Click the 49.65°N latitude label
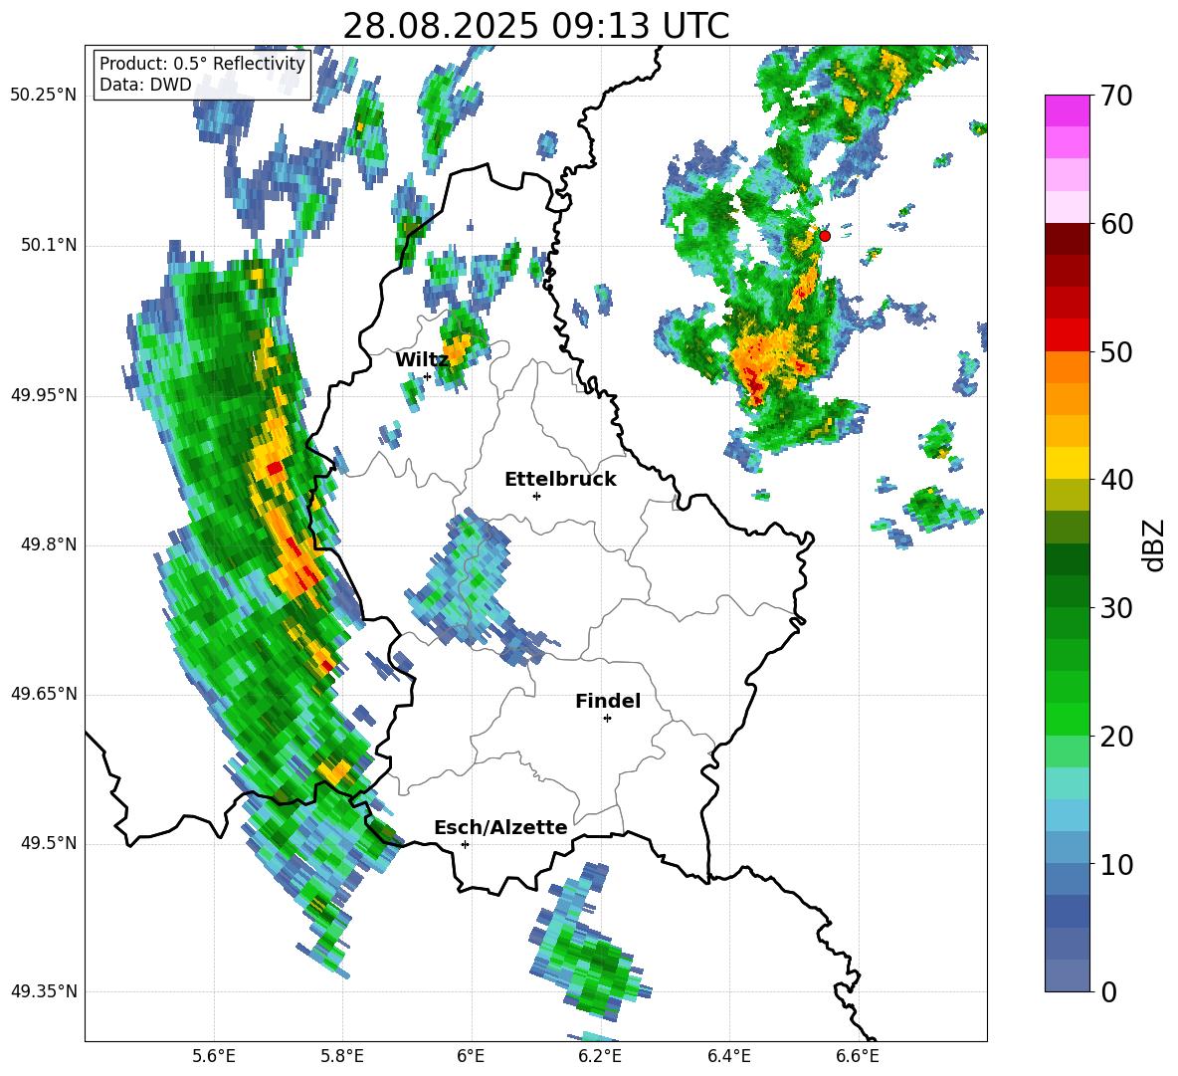This screenshot has height=1076, width=1178. pyautogui.click(x=44, y=694)
